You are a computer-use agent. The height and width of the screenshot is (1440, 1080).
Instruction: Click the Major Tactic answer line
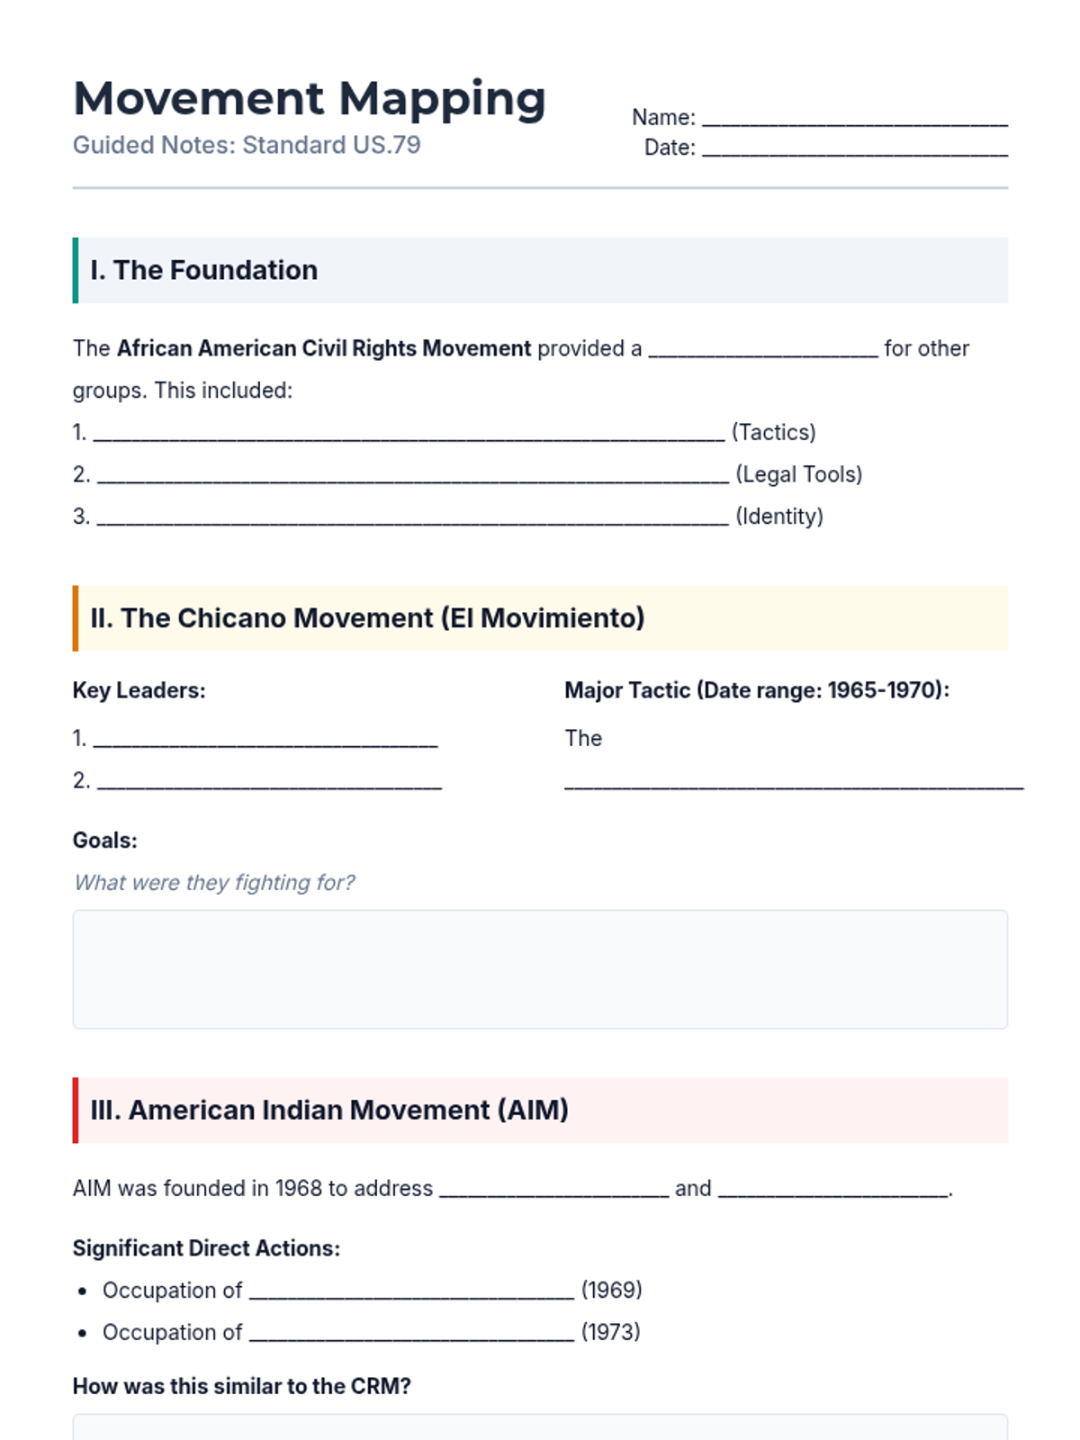click(x=793, y=783)
